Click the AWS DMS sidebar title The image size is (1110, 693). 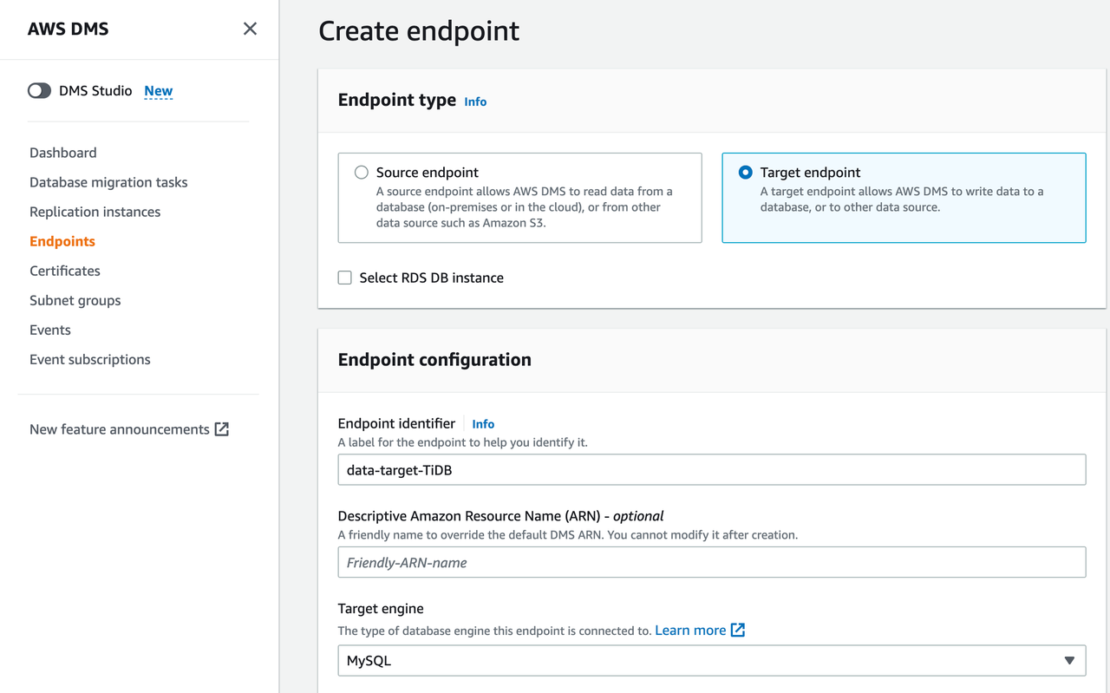point(69,29)
